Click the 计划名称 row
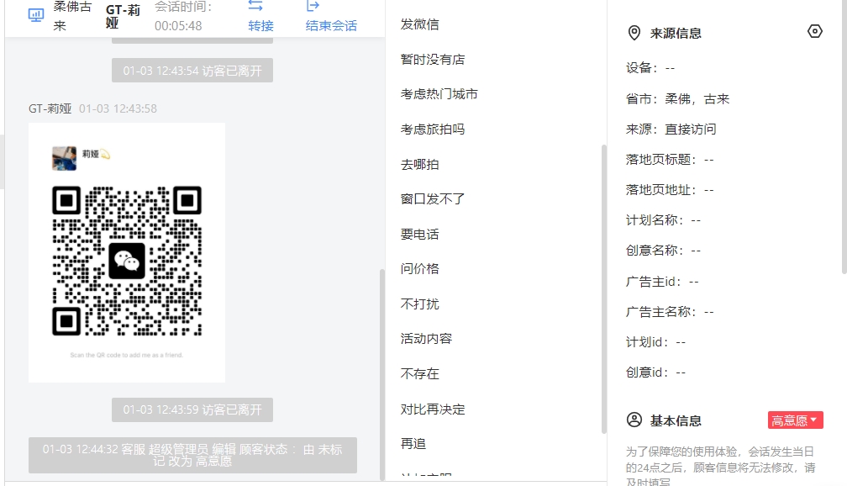Image resolution: width=847 pixels, height=486 pixels. click(663, 220)
